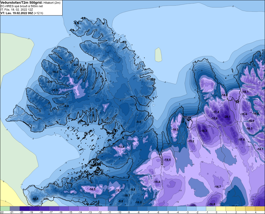The width and height of the screenshot is (265, 214).
Task: Click the -16.3 temperature label
Action: 249,128
